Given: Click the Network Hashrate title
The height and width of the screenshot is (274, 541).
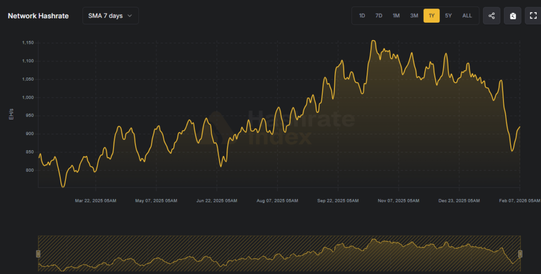Looking at the screenshot, I should click(x=38, y=16).
